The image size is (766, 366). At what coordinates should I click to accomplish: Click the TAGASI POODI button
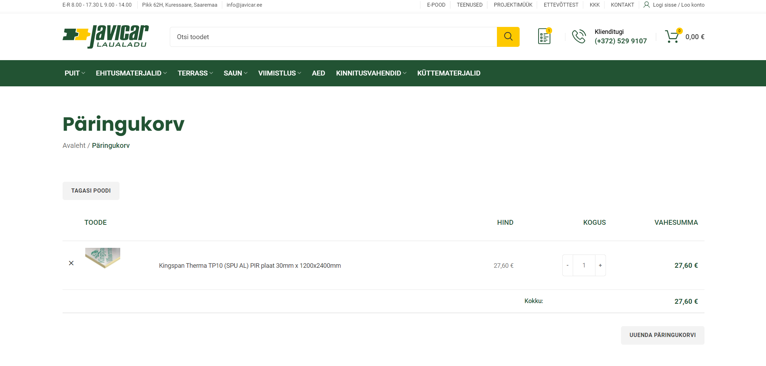click(91, 191)
